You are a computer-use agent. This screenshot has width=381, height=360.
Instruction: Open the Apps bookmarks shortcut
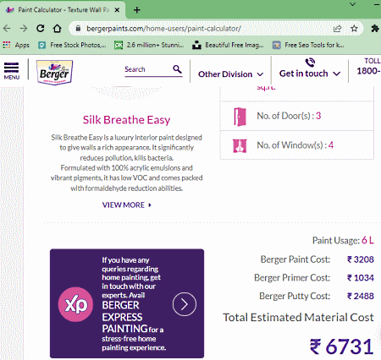(16, 45)
